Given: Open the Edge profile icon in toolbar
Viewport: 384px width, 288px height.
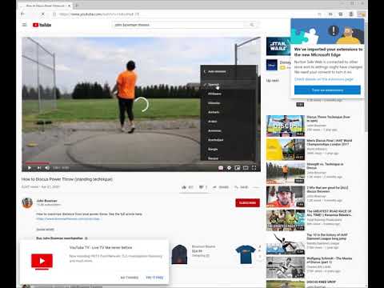Looking at the screenshot, I should pyautogui.click(x=351, y=14).
